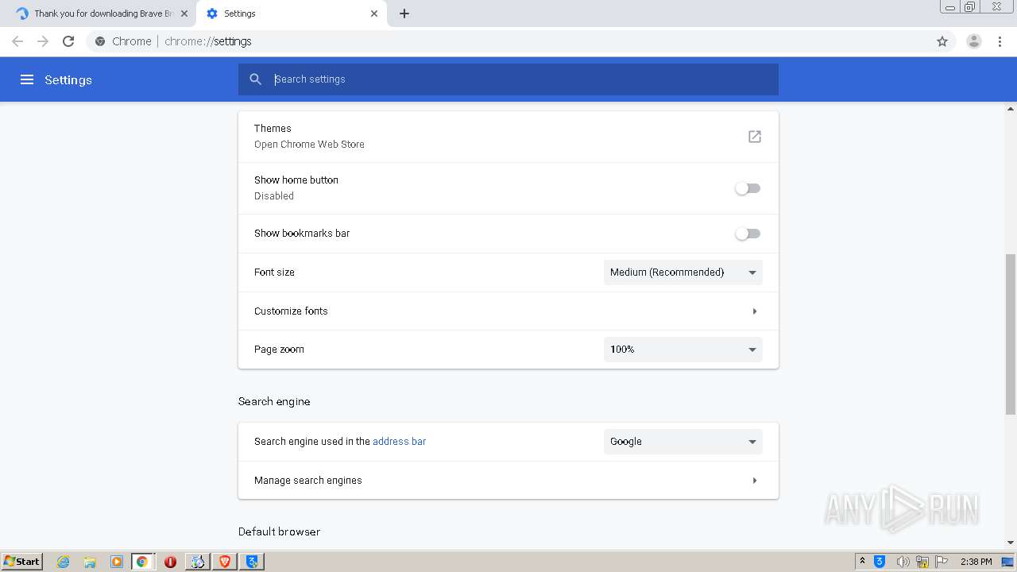The width and height of the screenshot is (1017, 572).
Task: Open Chrome Web Store themes link icon
Action: [x=755, y=137]
